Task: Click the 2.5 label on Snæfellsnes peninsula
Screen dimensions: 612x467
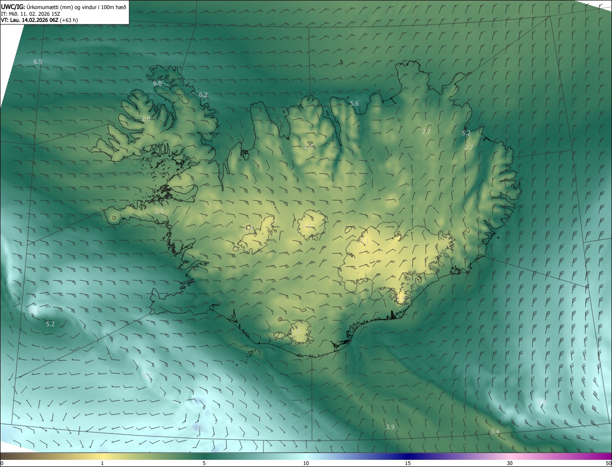Action: 159,211
